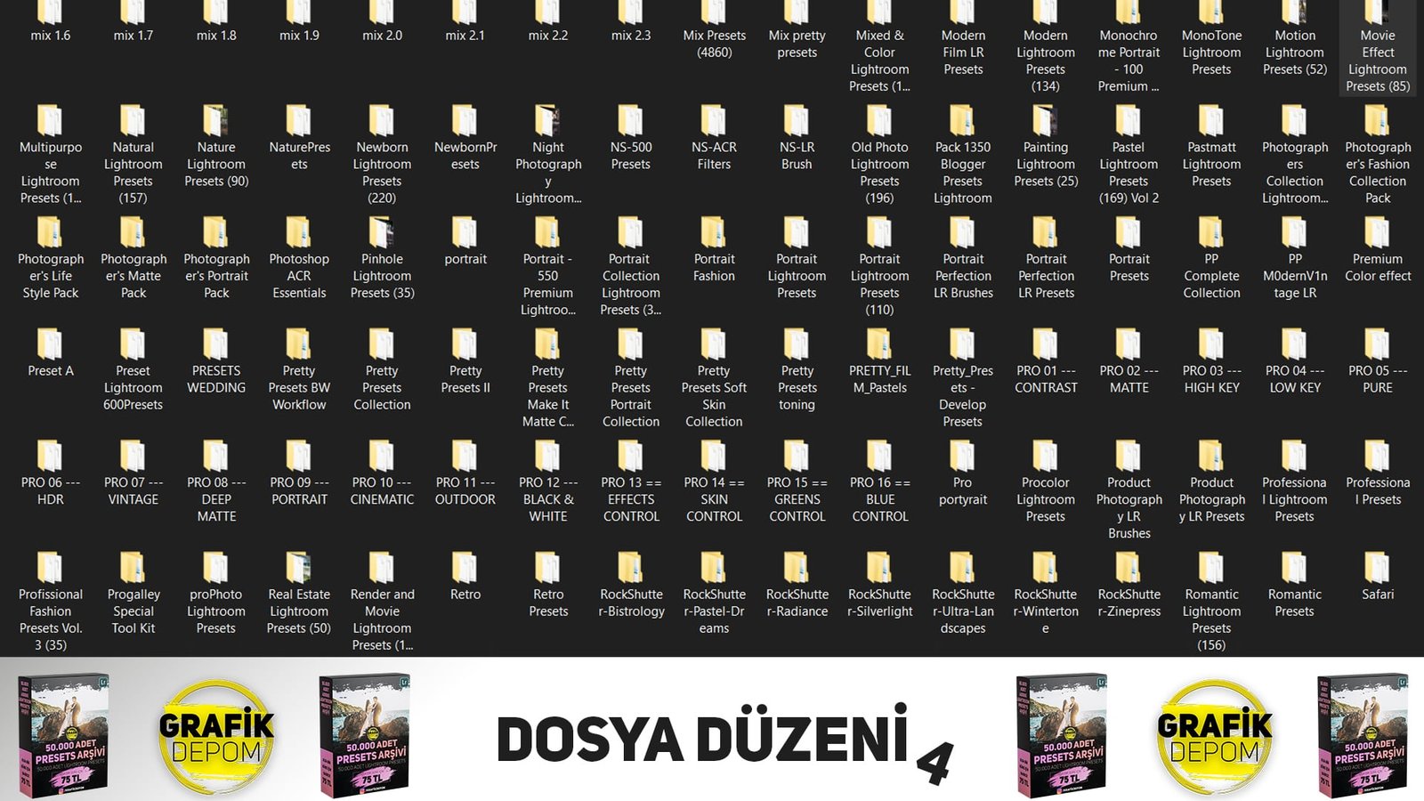Select the PRO 06 --- HDR folder
Viewport: 1424px width, 801px height.
[x=50, y=473]
